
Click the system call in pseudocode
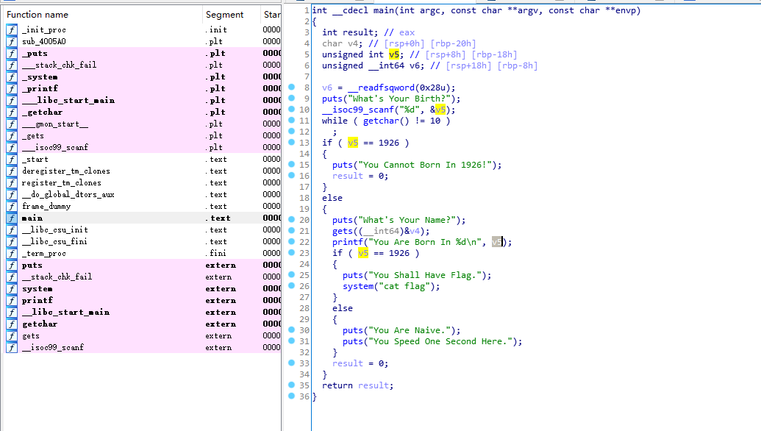point(357,286)
